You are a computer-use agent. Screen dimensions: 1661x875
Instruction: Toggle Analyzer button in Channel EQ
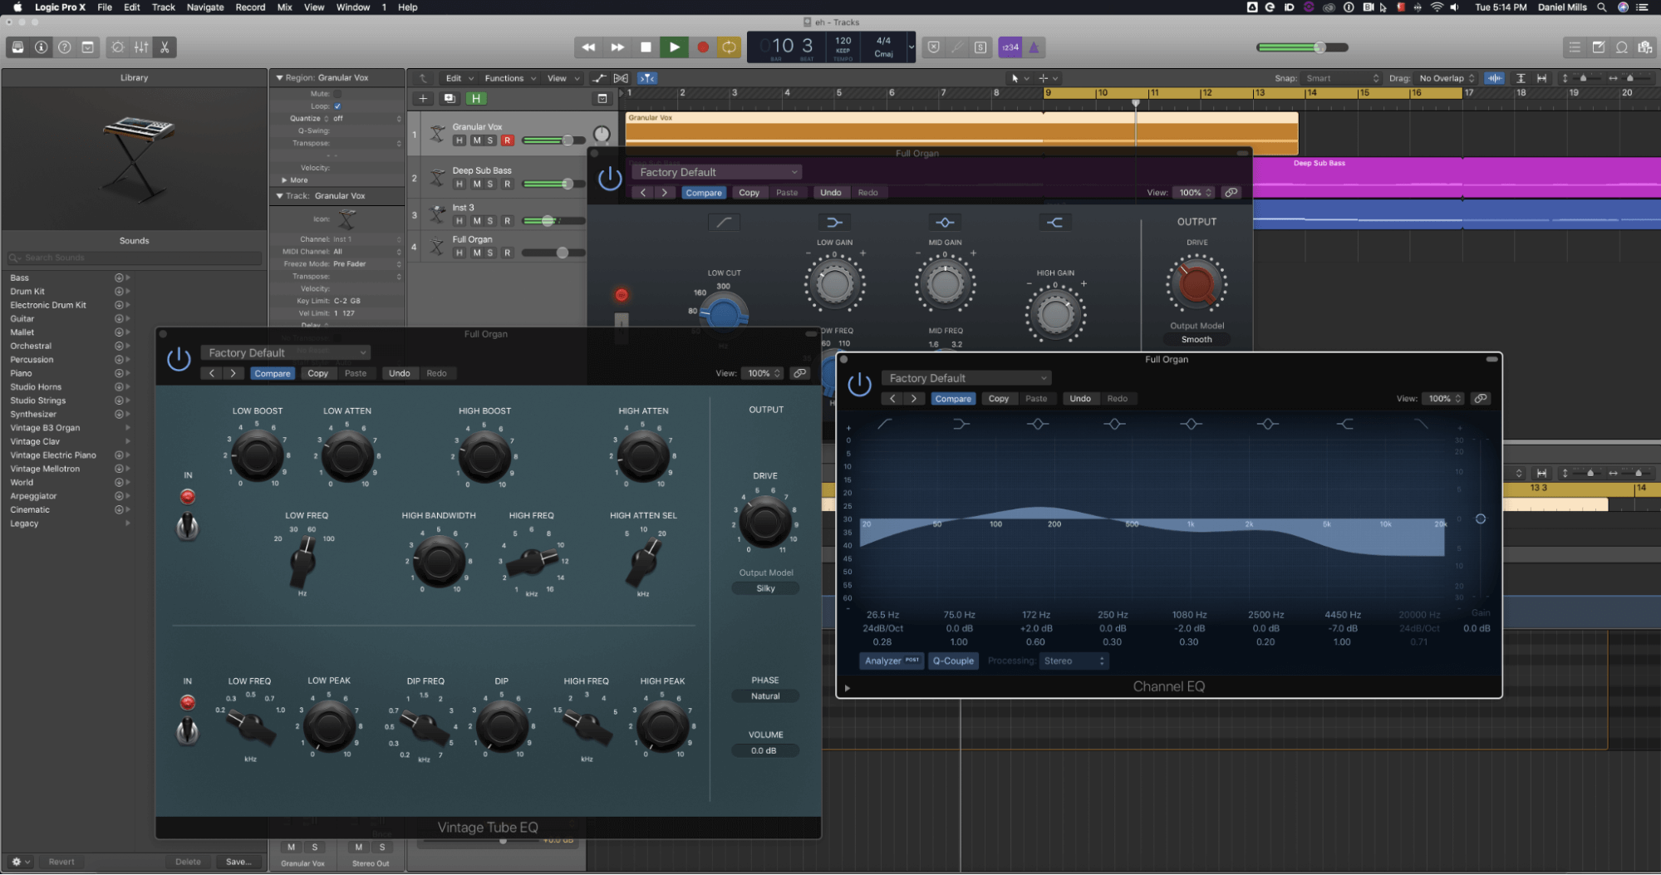pos(892,661)
